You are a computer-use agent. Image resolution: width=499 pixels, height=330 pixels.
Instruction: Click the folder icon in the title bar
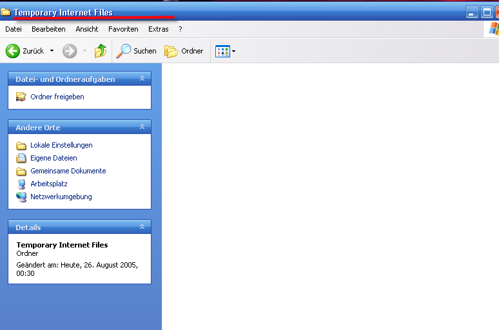pos(5,12)
